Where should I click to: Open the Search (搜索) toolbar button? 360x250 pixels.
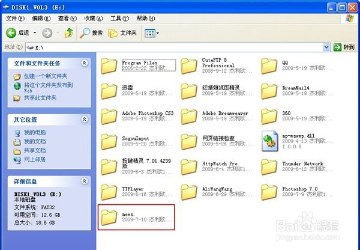91,33
